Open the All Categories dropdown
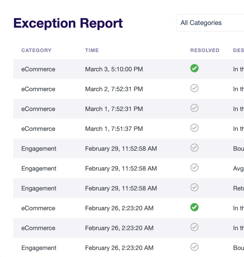 pyautogui.click(x=210, y=23)
